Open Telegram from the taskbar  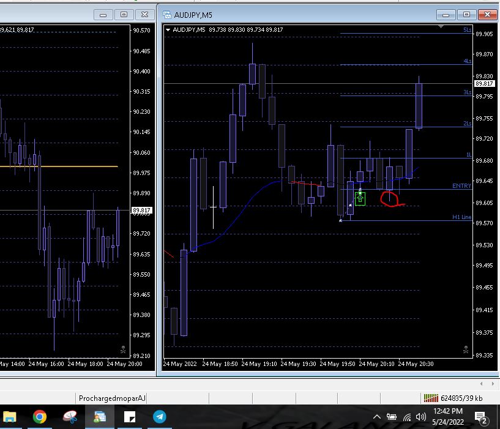coord(160,417)
